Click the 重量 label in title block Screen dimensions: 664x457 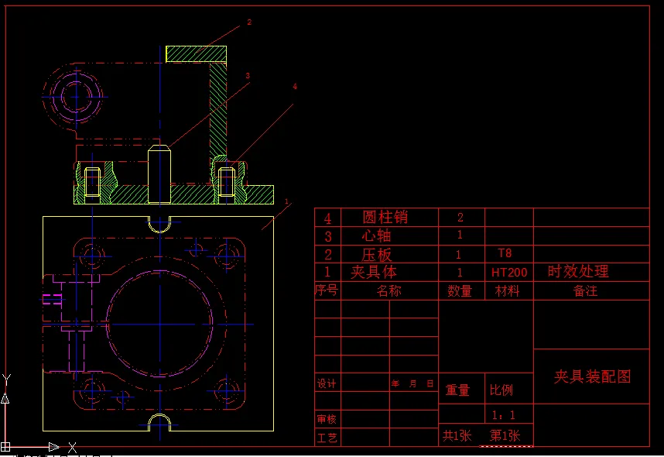click(458, 390)
